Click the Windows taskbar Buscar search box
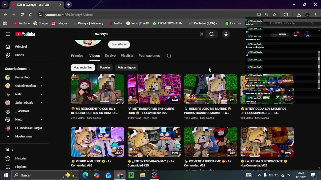The width and height of the screenshot is (321, 180). point(45,175)
